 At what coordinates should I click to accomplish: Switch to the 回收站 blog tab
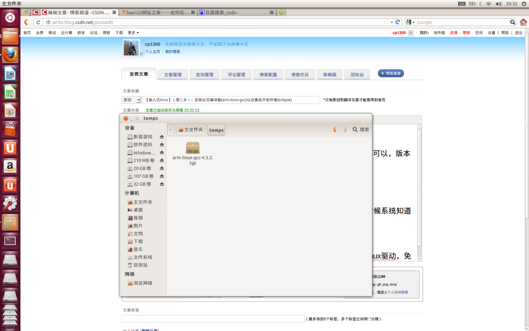(357, 74)
